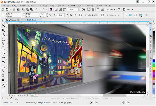
Task: Select the Crop tool
Action: click(x=3, y=30)
